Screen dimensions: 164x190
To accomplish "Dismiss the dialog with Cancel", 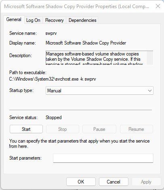I will (x=114, y=182).
